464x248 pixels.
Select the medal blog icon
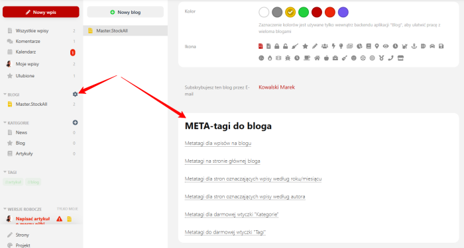click(x=381, y=58)
